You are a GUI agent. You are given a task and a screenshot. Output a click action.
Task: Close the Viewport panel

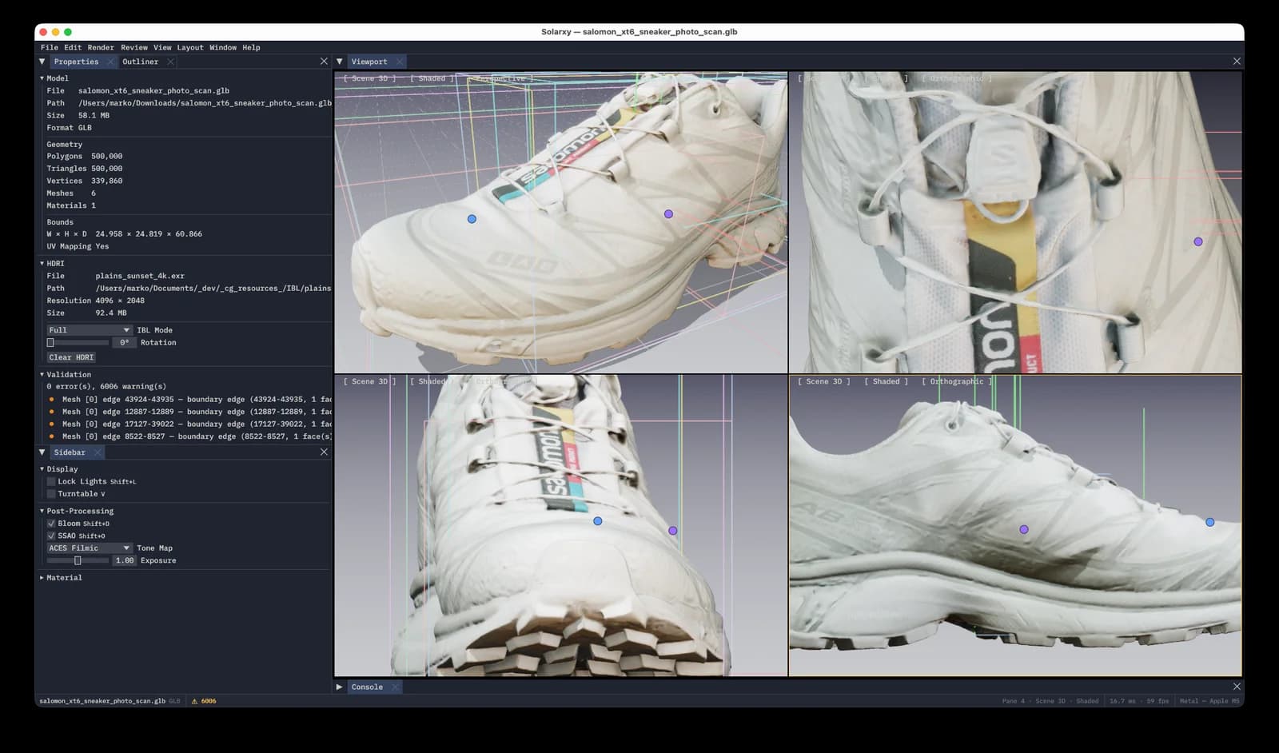1237,62
